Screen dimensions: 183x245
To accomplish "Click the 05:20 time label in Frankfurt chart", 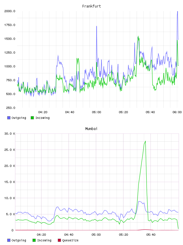I will click(123, 112).
